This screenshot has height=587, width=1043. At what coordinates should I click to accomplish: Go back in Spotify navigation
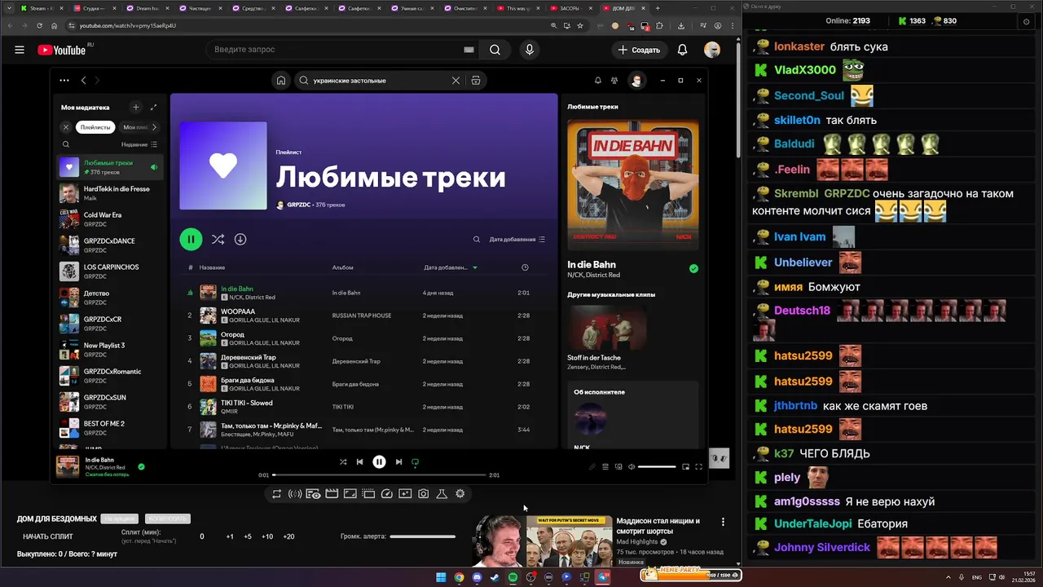[83, 80]
